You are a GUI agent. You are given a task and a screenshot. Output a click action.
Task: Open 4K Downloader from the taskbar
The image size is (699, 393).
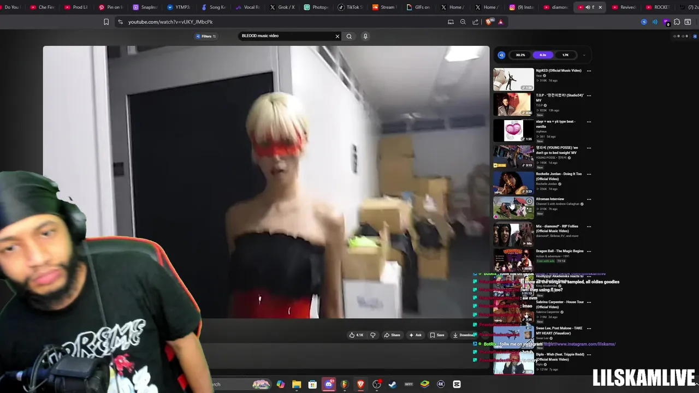tap(441, 384)
